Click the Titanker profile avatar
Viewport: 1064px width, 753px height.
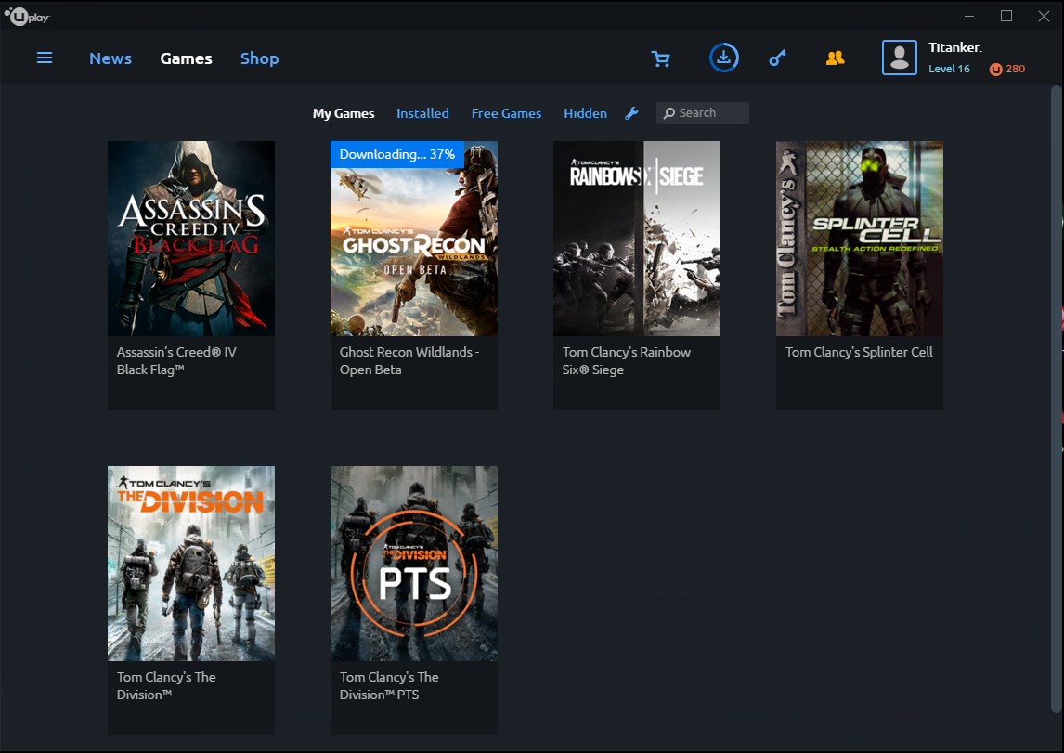(x=899, y=58)
